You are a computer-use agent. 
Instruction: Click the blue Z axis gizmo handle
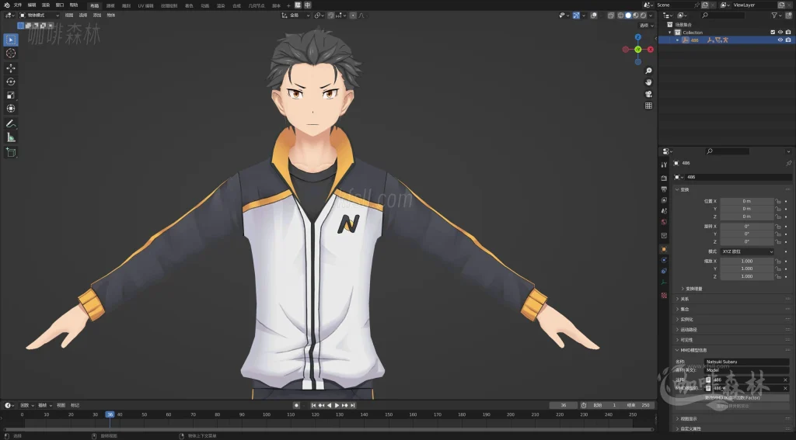(x=638, y=37)
